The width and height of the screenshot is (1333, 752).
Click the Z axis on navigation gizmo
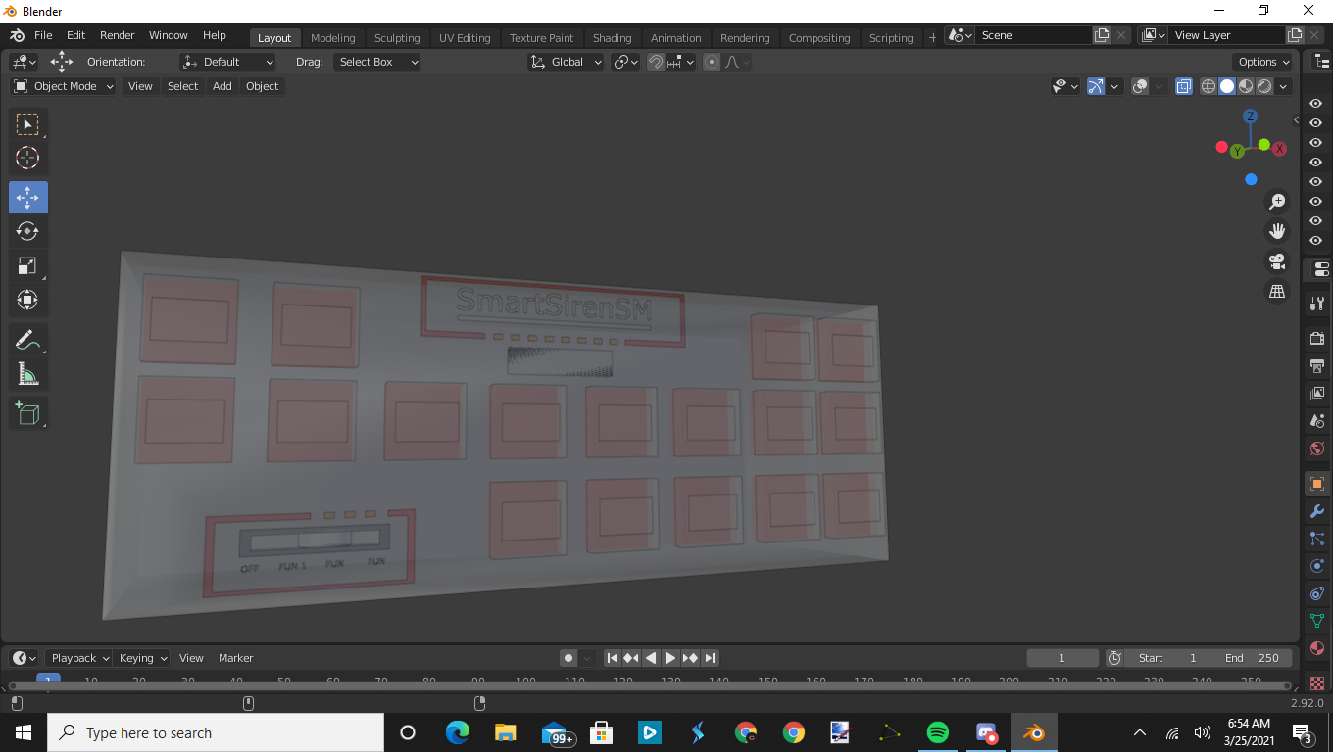point(1250,117)
